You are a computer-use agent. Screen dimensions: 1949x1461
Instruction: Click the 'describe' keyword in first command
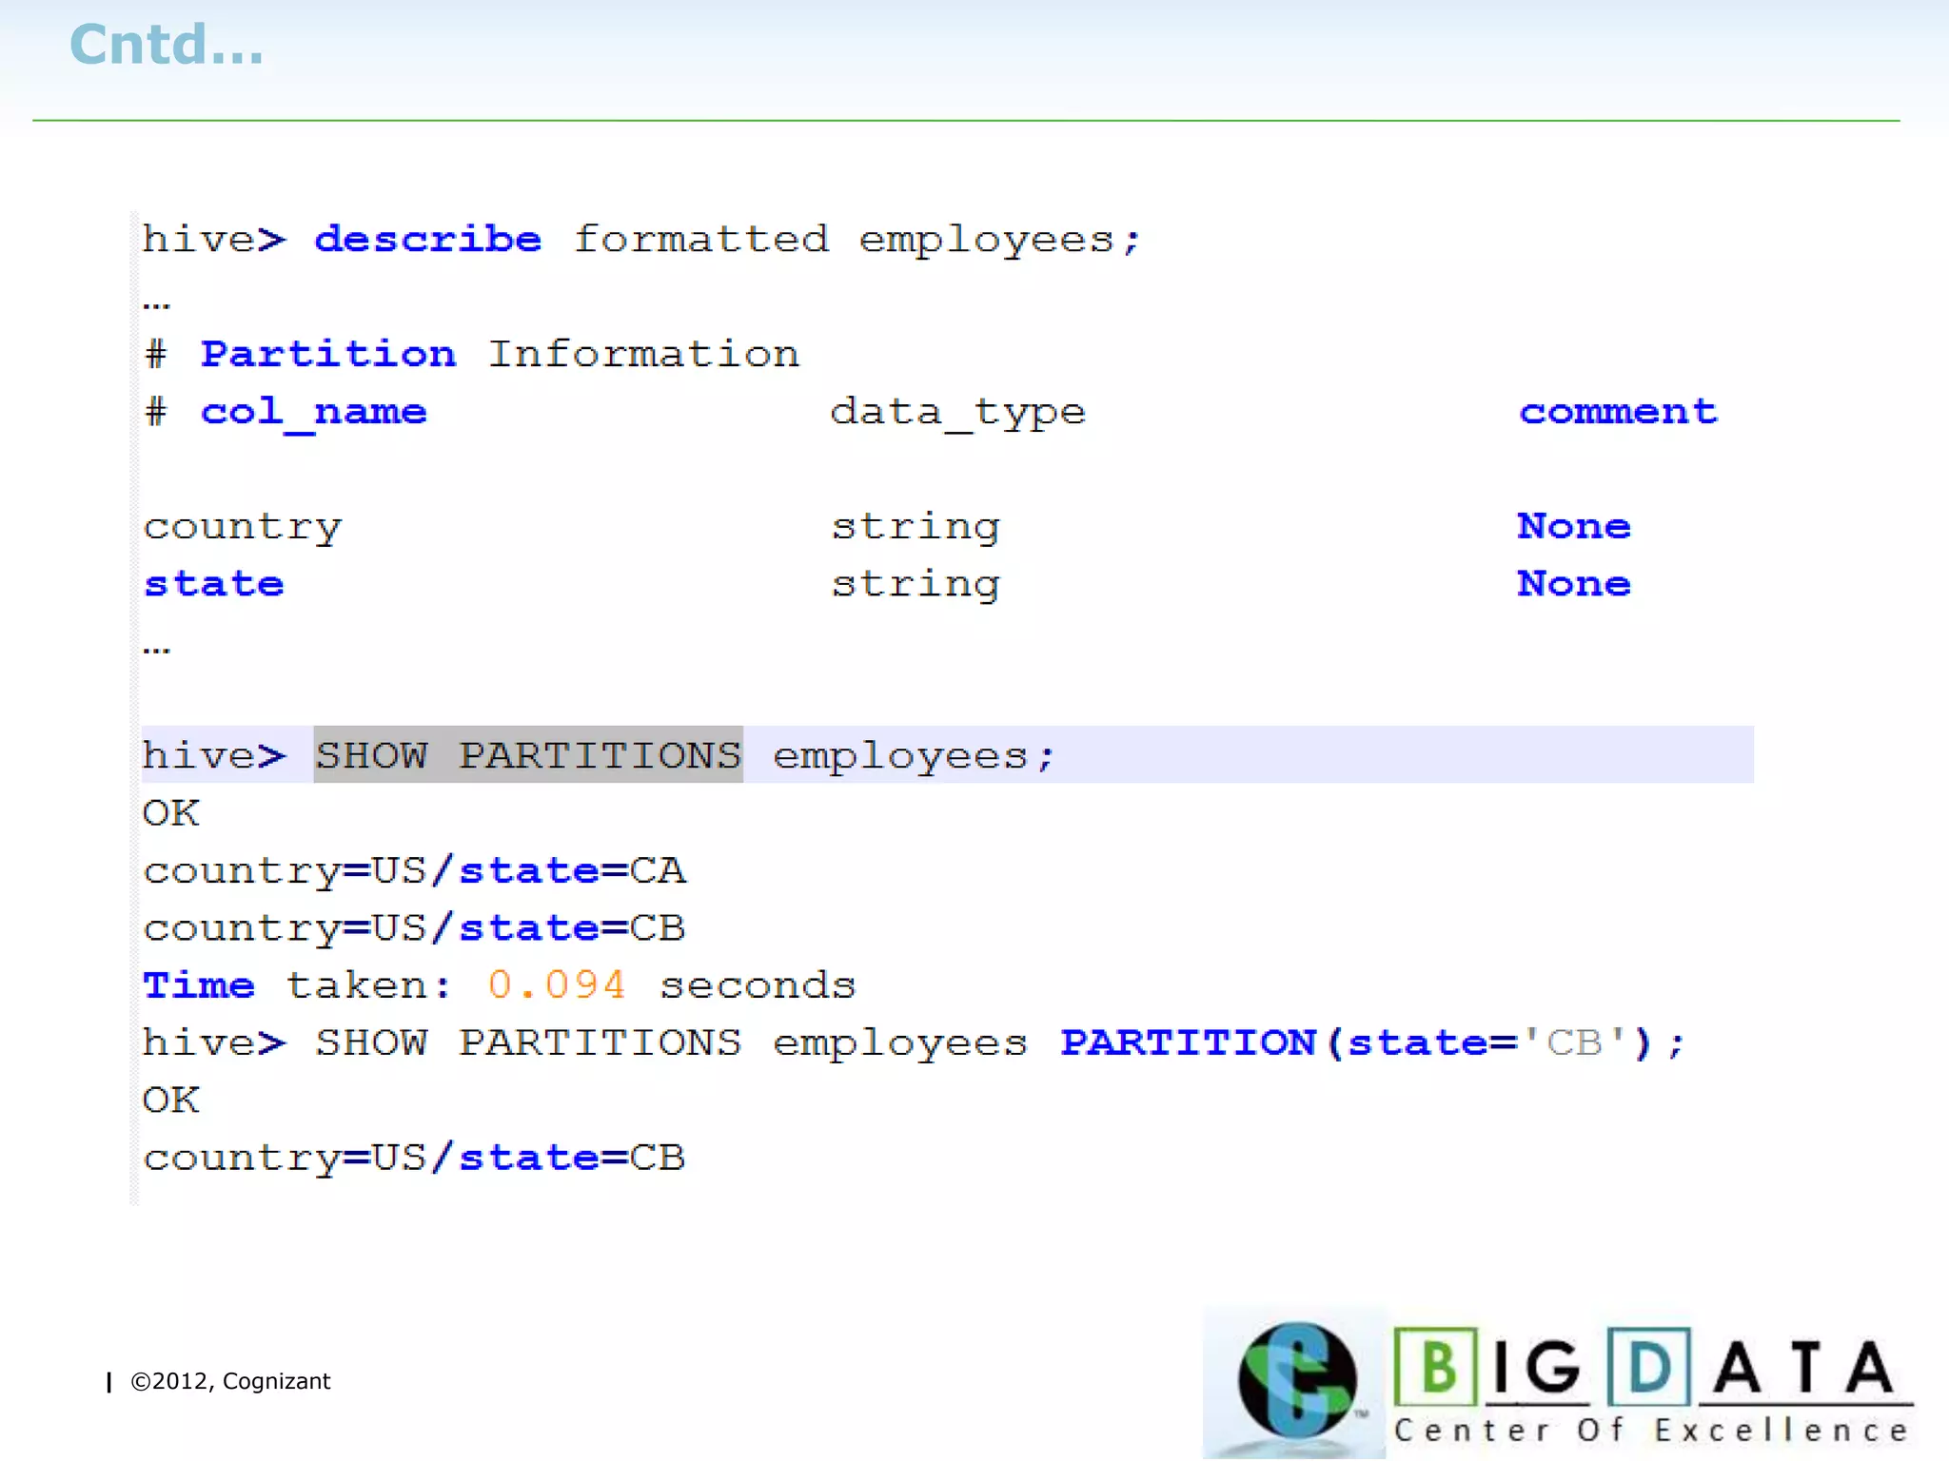click(x=428, y=239)
